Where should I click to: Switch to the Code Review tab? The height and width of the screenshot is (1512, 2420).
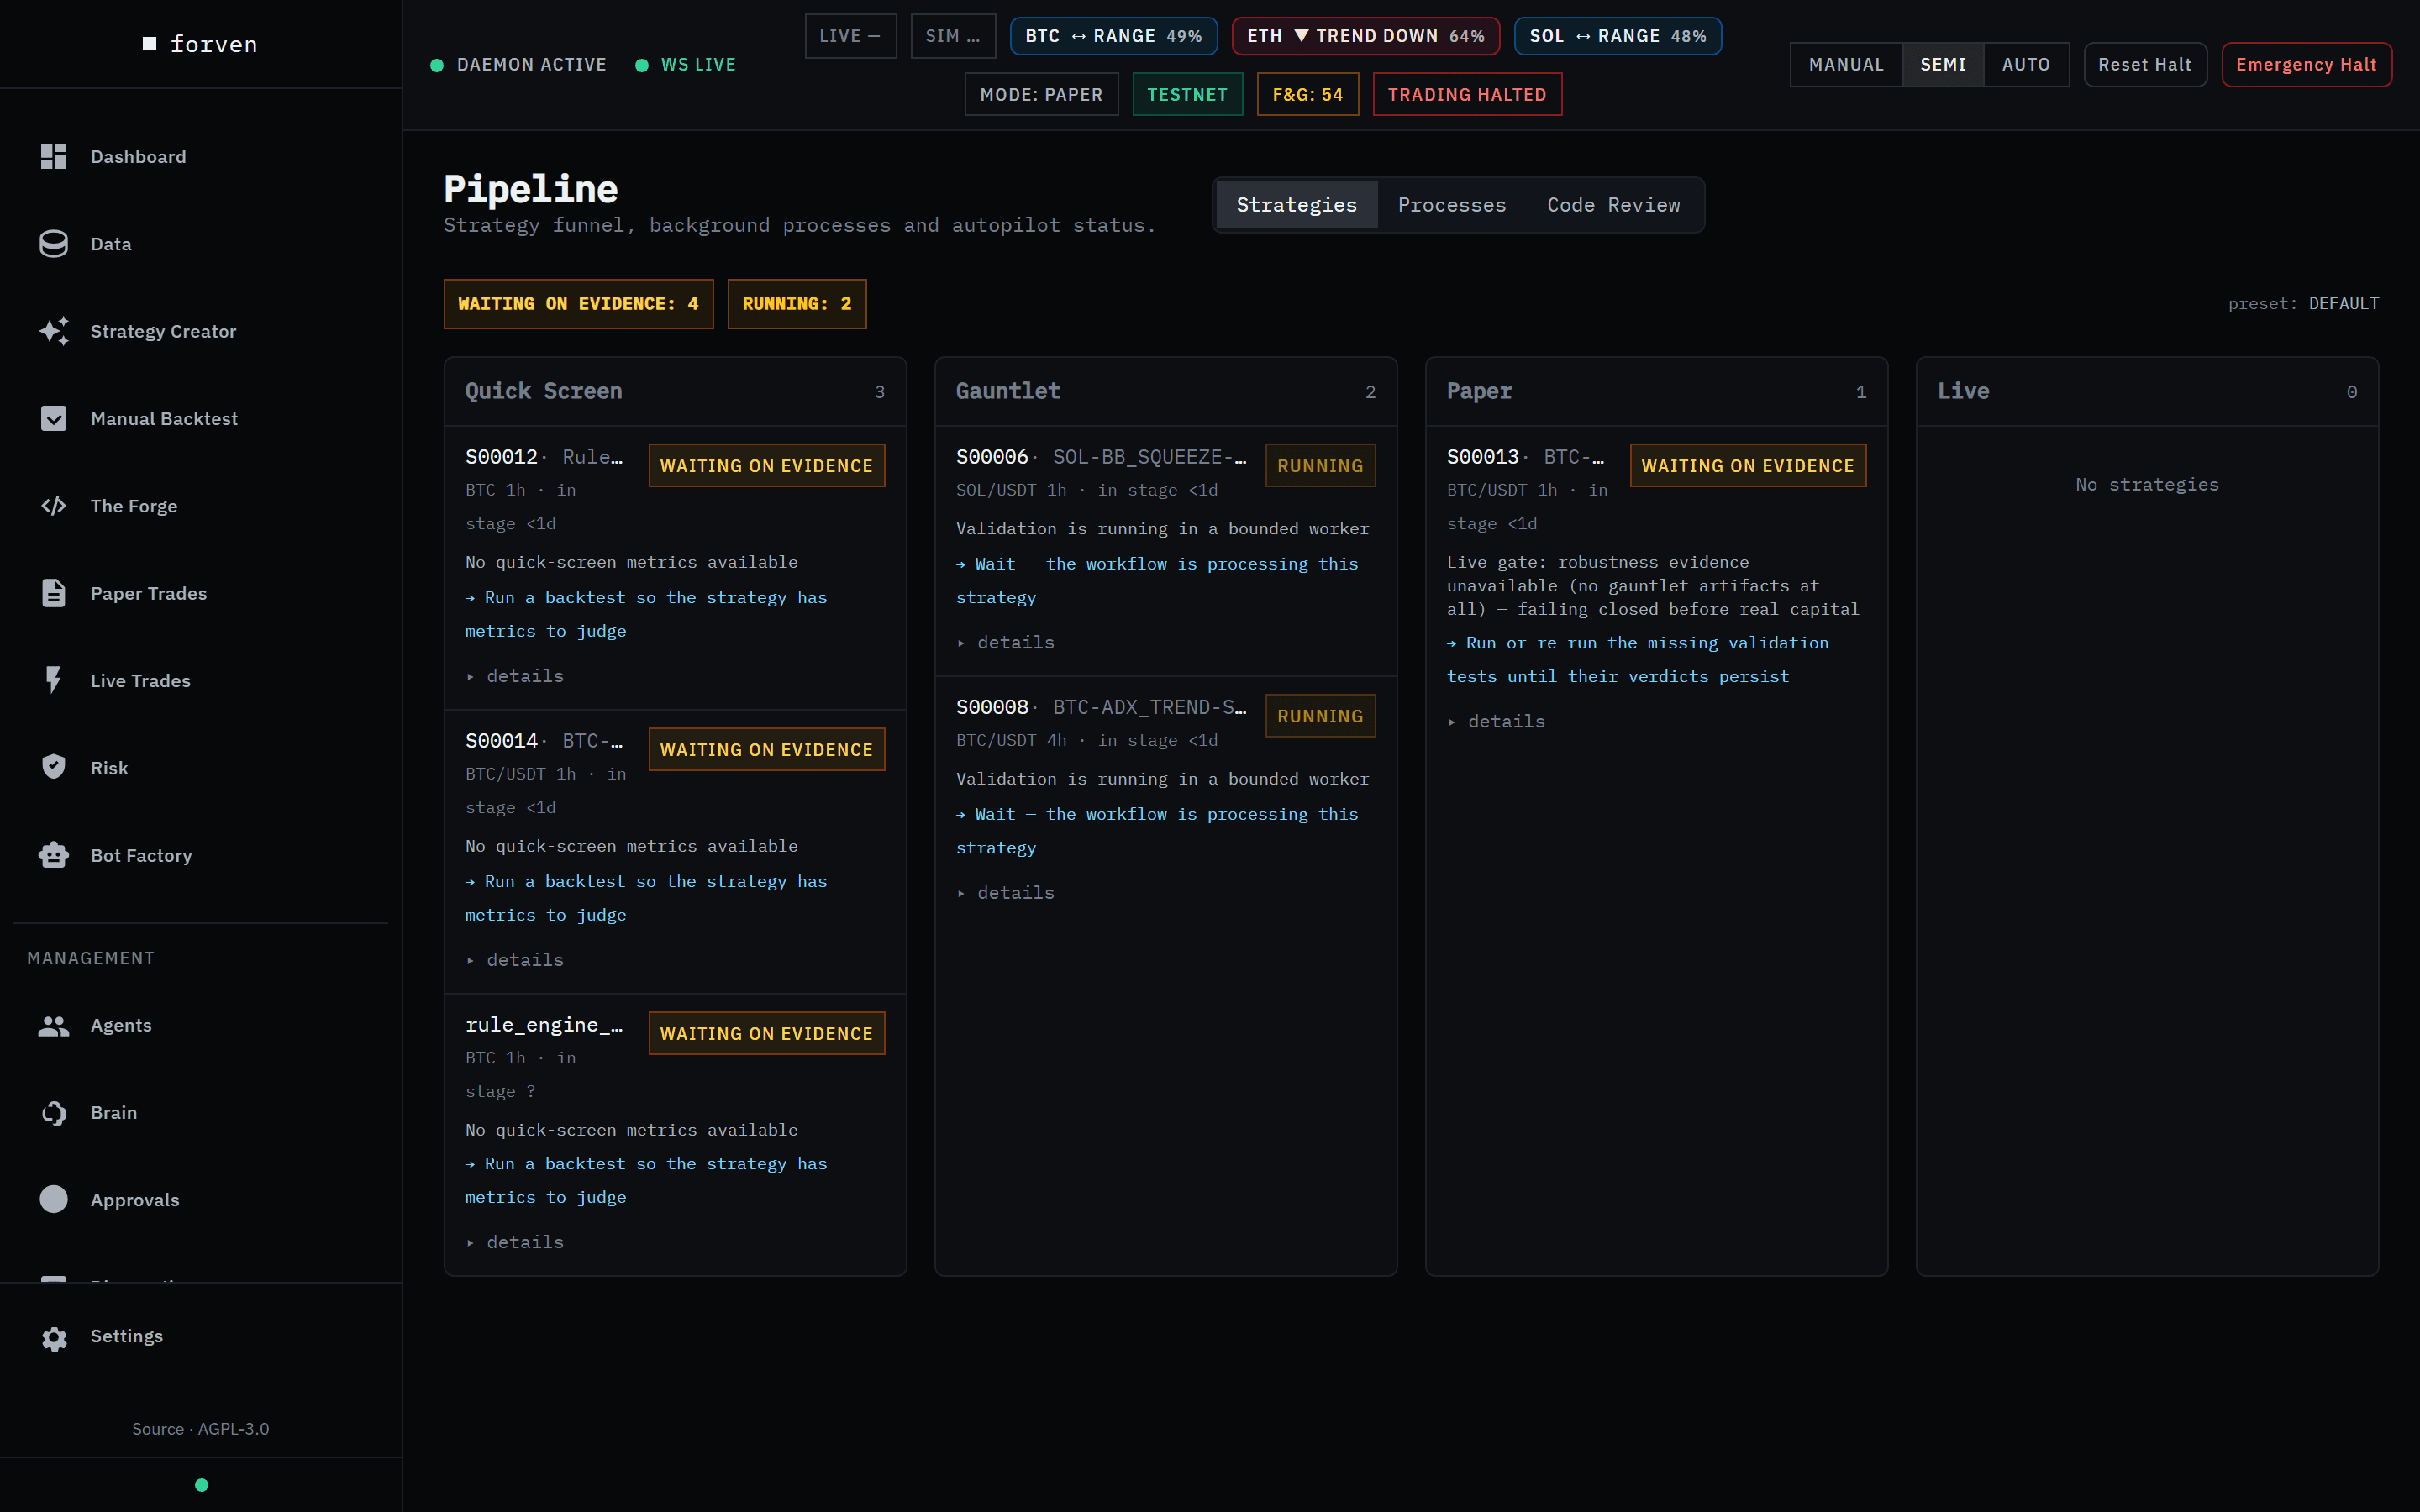(x=1613, y=205)
